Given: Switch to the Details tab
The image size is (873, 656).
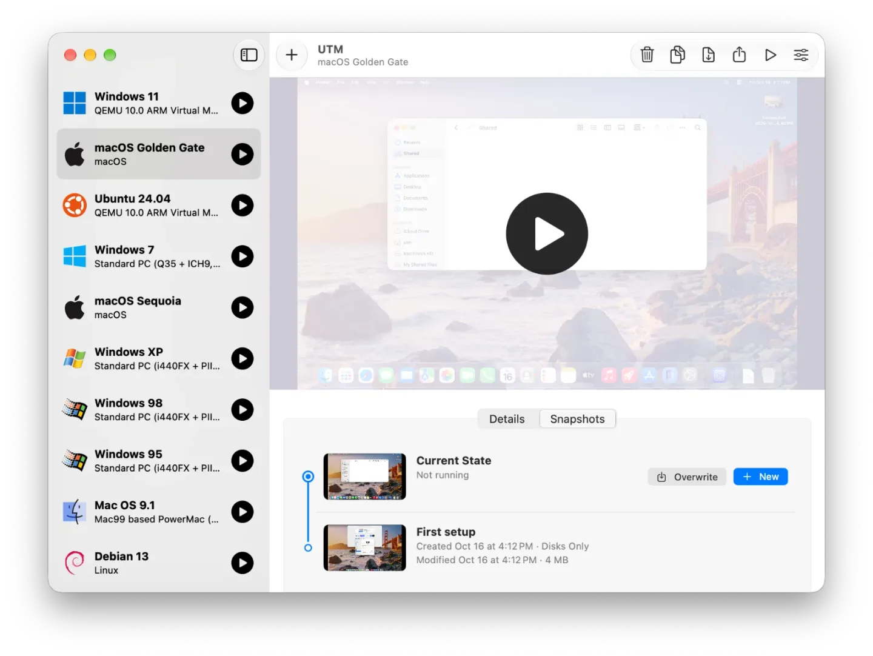Looking at the screenshot, I should pos(507,419).
